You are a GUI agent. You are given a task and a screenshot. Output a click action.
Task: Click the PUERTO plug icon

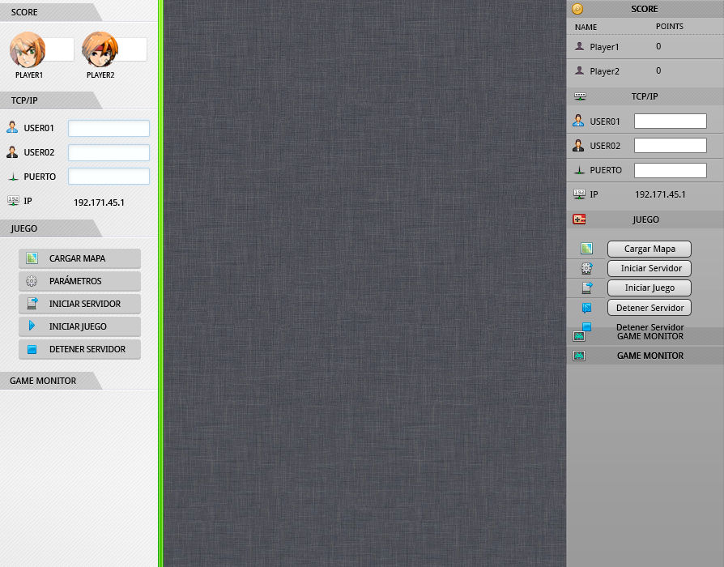(12, 176)
